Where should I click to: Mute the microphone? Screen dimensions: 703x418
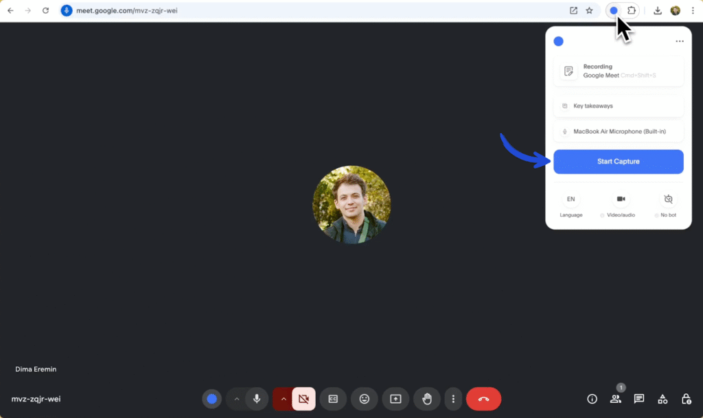pos(257,399)
